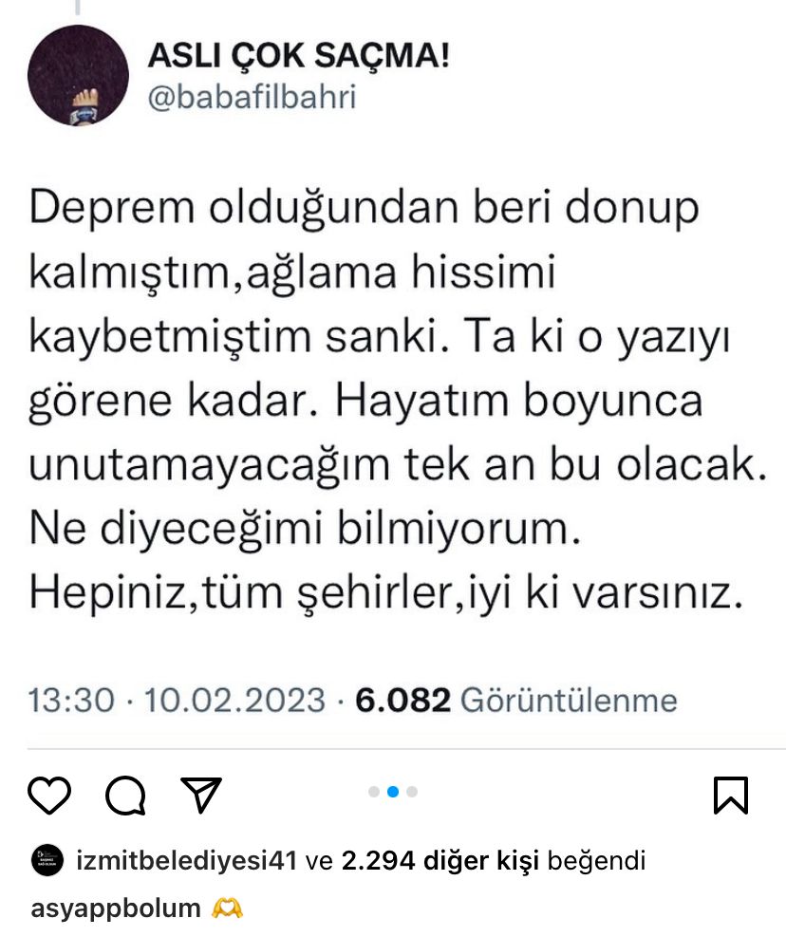Screen dimensions: 786x937
Task: Select the first carousel dot indicator
Action: pos(374,792)
